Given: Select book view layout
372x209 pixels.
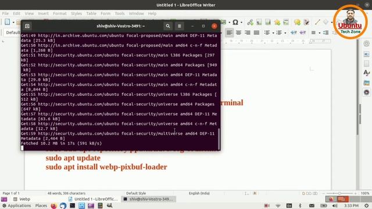Looking at the screenshot, I should coord(315,193).
